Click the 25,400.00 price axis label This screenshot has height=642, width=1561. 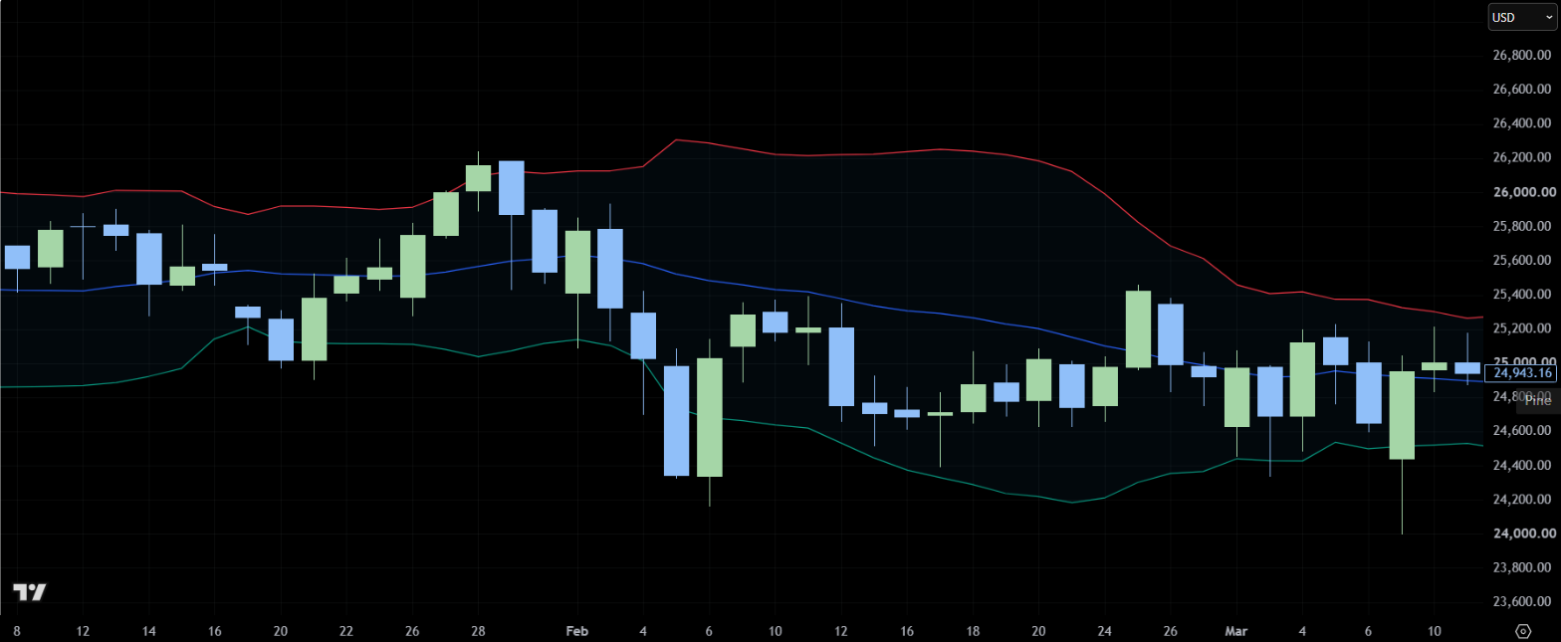click(x=1523, y=295)
